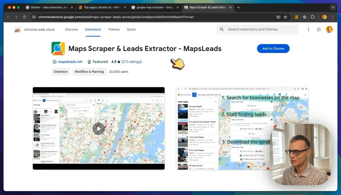This screenshot has height=195, width=341.
Task: Click the Featured badge
Action: click(x=98, y=62)
